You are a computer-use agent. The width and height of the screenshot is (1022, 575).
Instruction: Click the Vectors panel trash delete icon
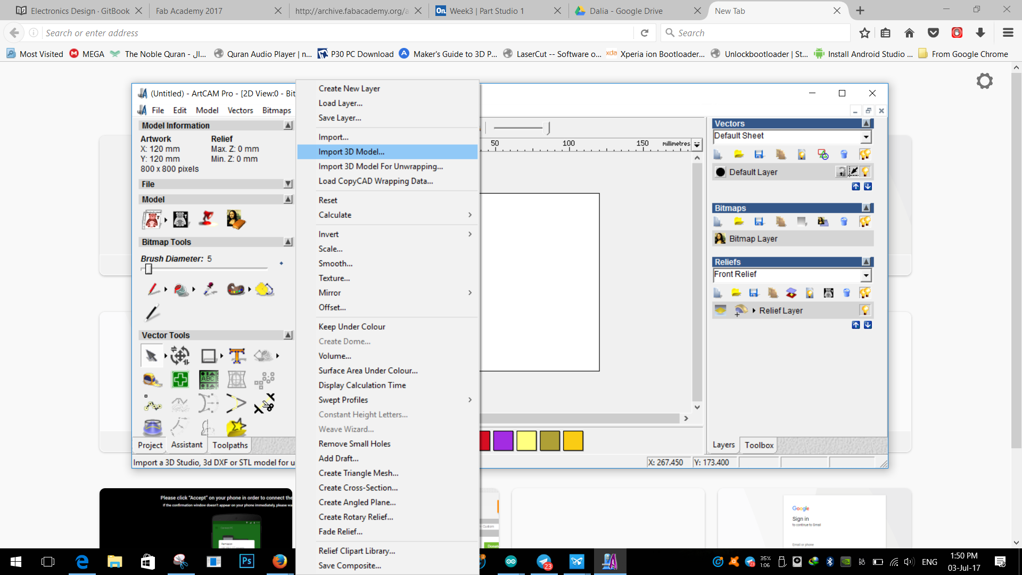(x=844, y=154)
